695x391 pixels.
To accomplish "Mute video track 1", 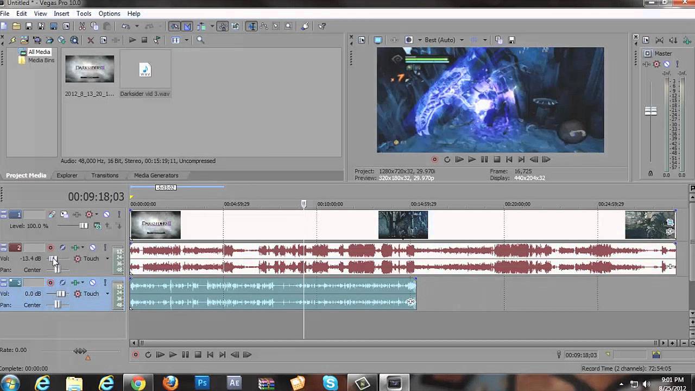I will click(106, 215).
